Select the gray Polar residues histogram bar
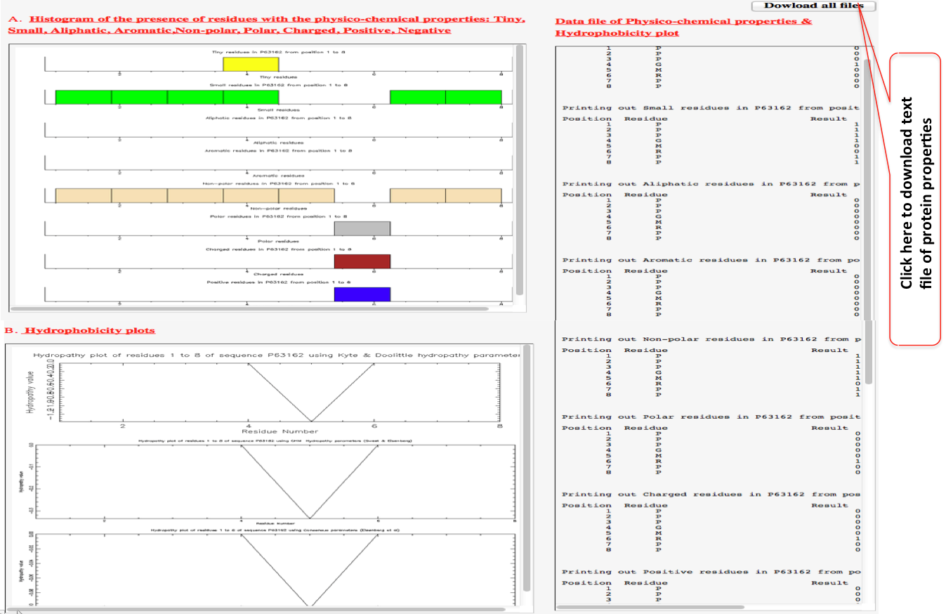Screen dimensions: 946x614 tap(362, 228)
